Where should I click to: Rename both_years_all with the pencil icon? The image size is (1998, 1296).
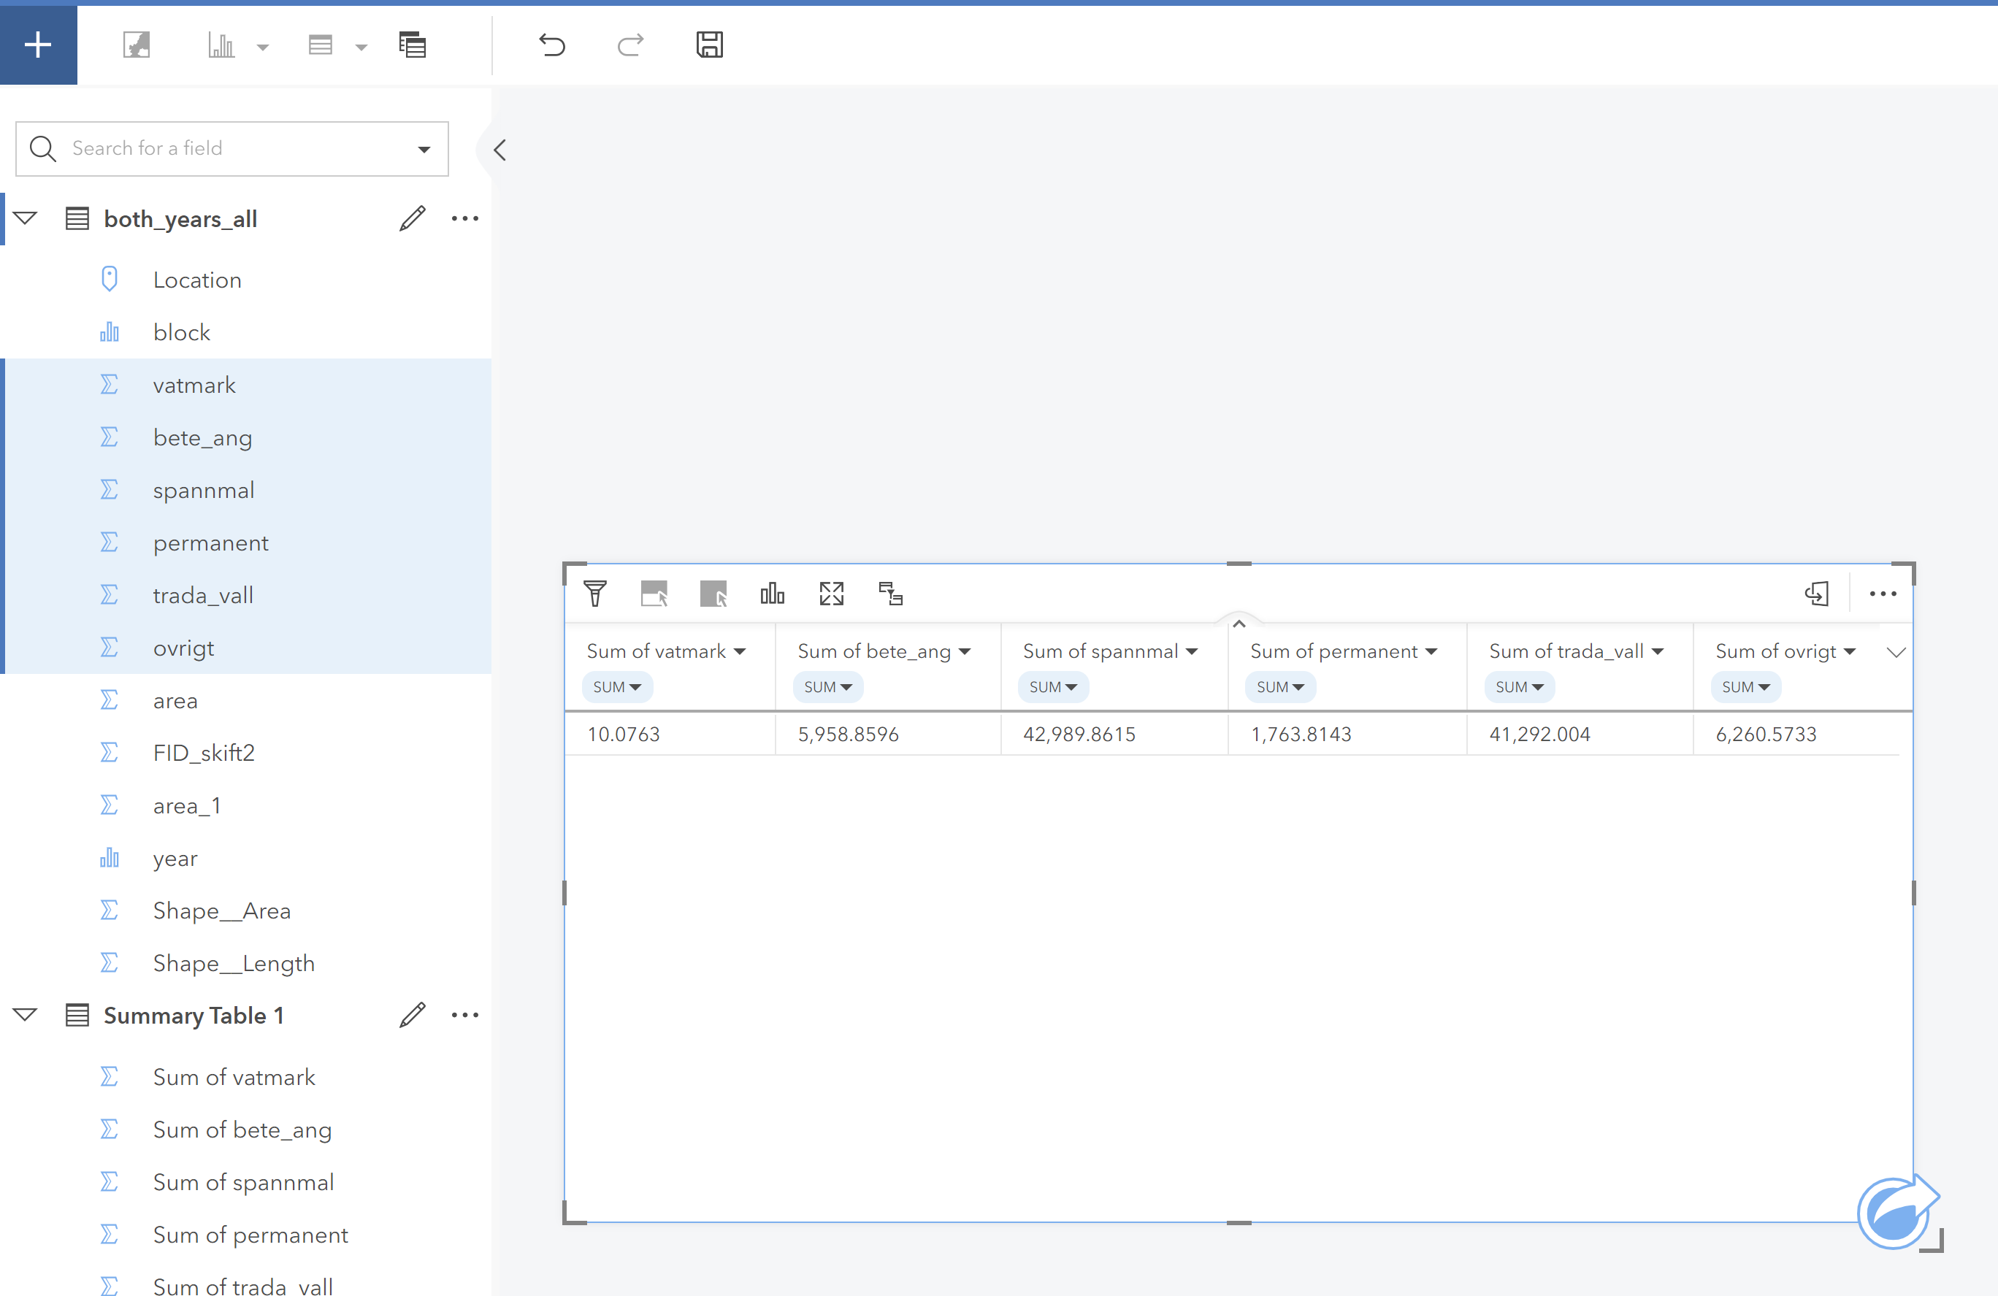coord(412,218)
